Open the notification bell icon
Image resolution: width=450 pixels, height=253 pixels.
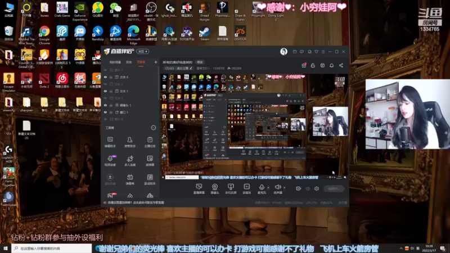click(x=331, y=65)
